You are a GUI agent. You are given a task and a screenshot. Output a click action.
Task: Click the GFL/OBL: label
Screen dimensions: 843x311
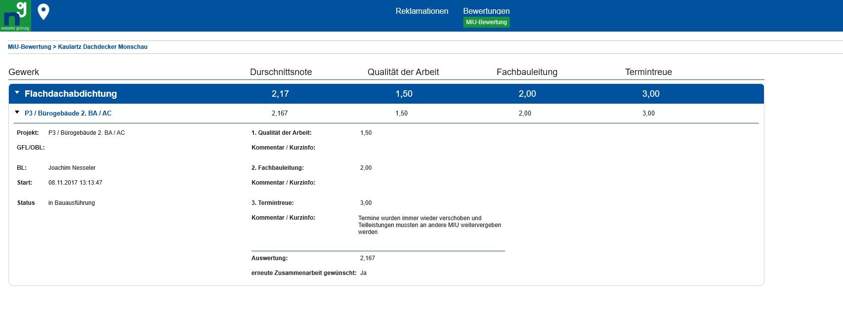point(31,148)
